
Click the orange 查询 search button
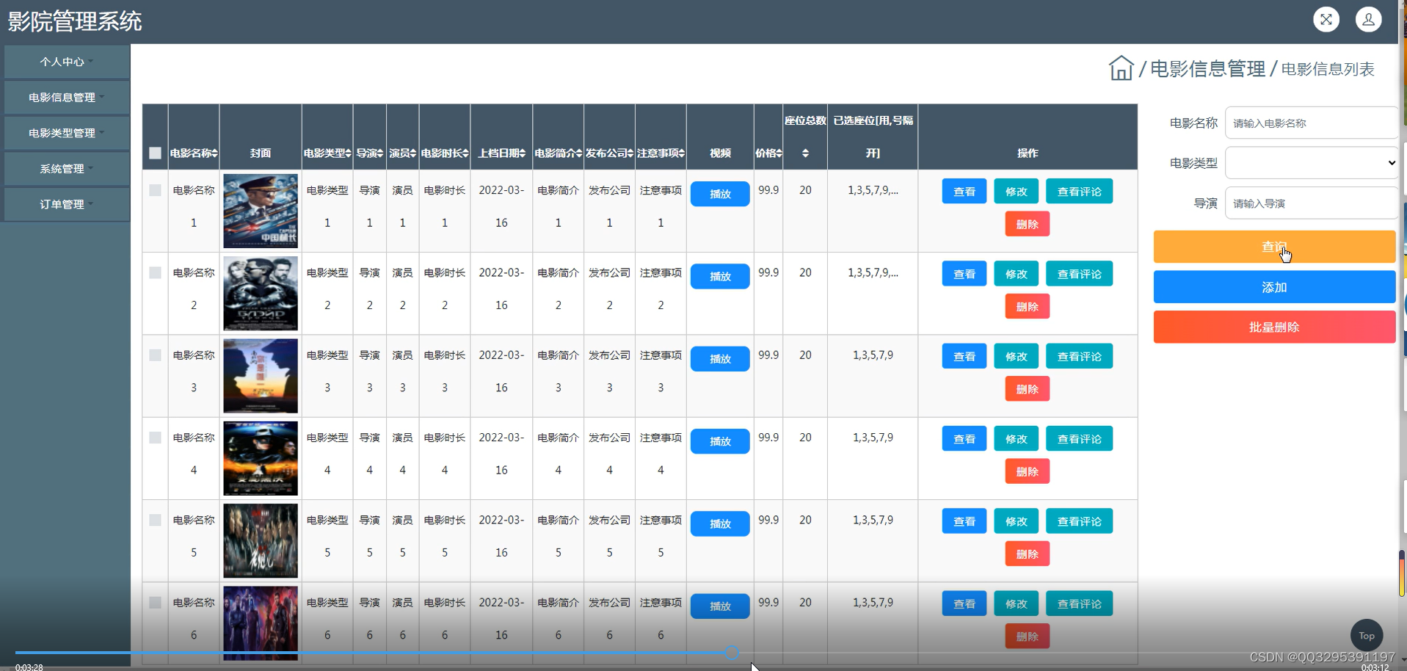pyautogui.click(x=1274, y=247)
